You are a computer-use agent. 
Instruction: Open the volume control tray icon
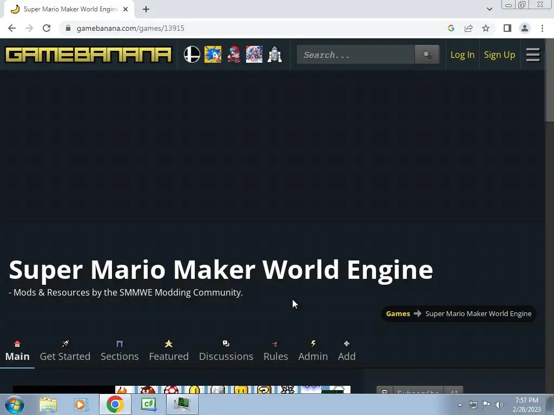pyautogui.click(x=499, y=405)
